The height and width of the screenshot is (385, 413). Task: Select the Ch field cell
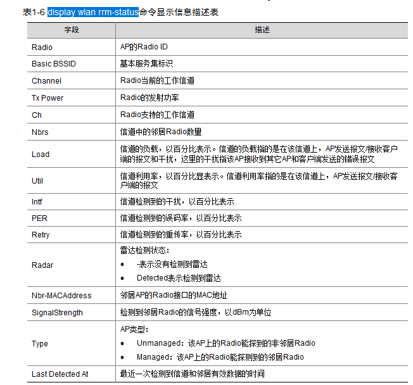pos(72,115)
